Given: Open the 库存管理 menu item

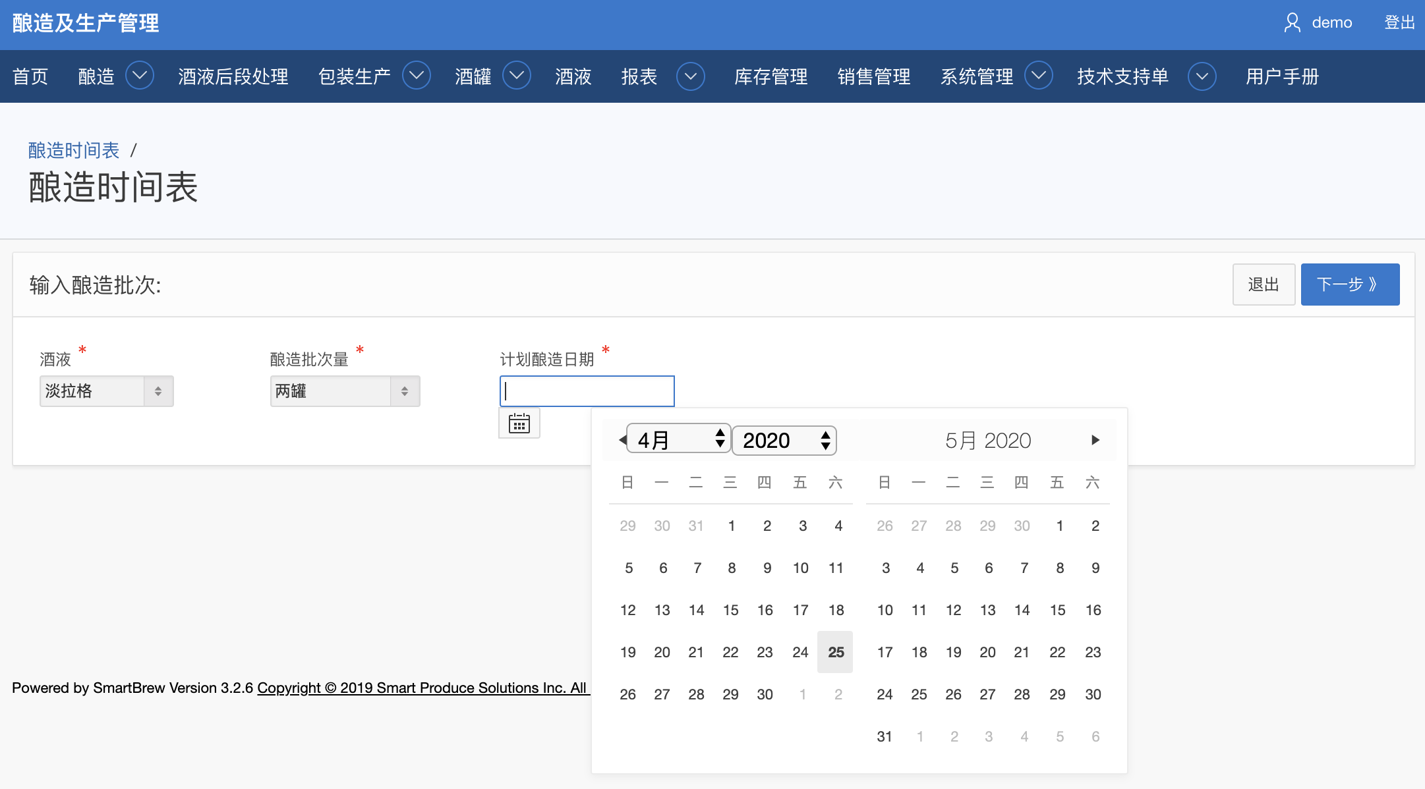Looking at the screenshot, I should pyautogui.click(x=771, y=76).
